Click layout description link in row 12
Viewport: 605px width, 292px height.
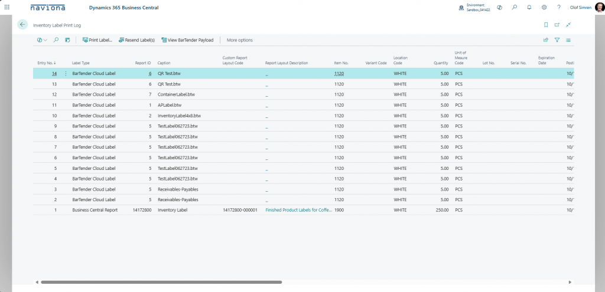coord(266,95)
